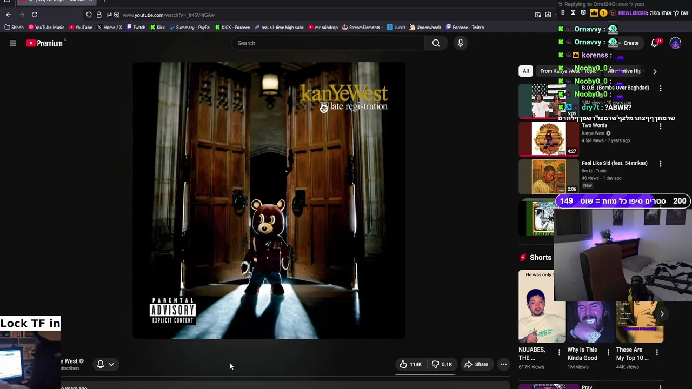Open options for These Are My Top 10 short
Screen dimensions: 692x389
point(657,352)
